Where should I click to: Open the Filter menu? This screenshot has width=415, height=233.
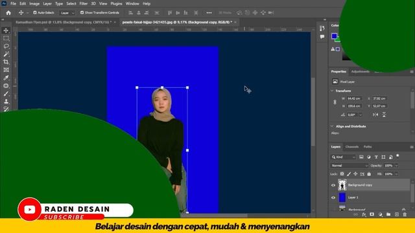(84, 4)
